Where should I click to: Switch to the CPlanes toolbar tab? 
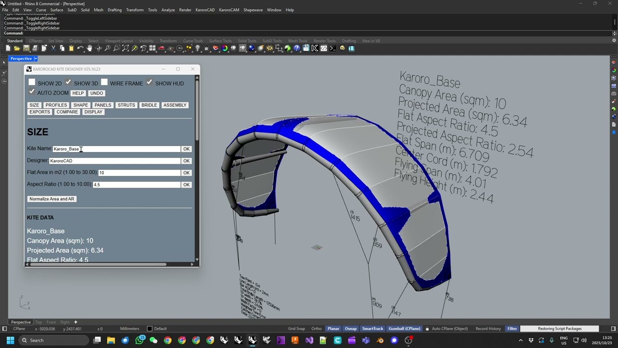coord(35,41)
